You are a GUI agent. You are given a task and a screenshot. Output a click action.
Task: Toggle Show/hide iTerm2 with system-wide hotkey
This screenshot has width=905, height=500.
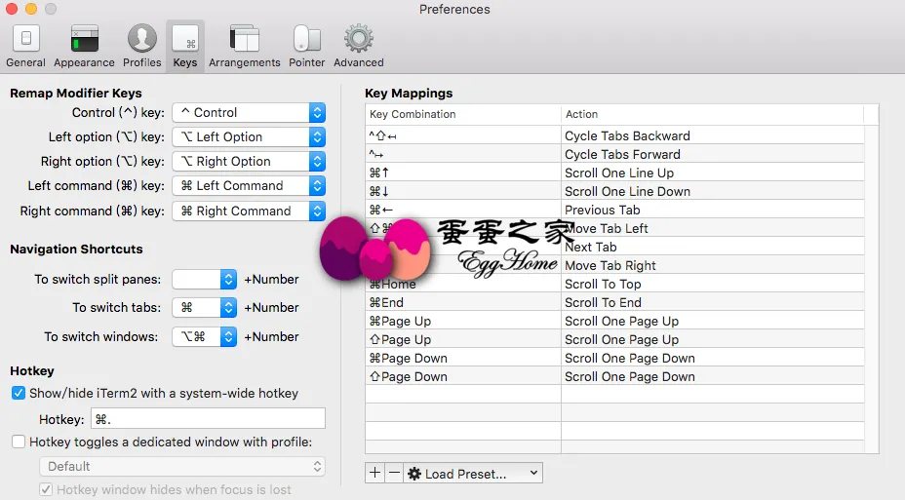coord(19,394)
